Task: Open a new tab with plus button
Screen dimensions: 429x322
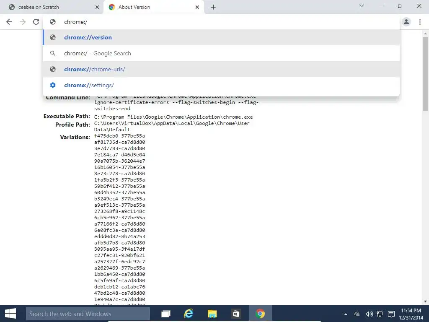Action: tap(213, 7)
